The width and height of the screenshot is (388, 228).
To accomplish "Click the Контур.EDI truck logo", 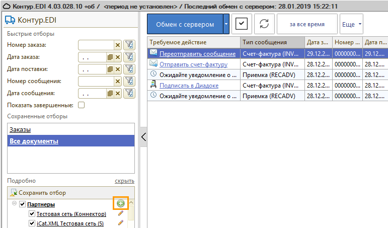I will pyautogui.click(x=10, y=20).
